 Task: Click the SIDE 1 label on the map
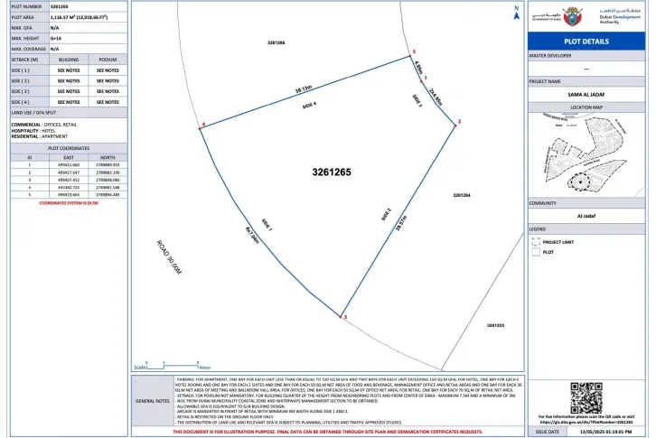[x=267, y=225]
